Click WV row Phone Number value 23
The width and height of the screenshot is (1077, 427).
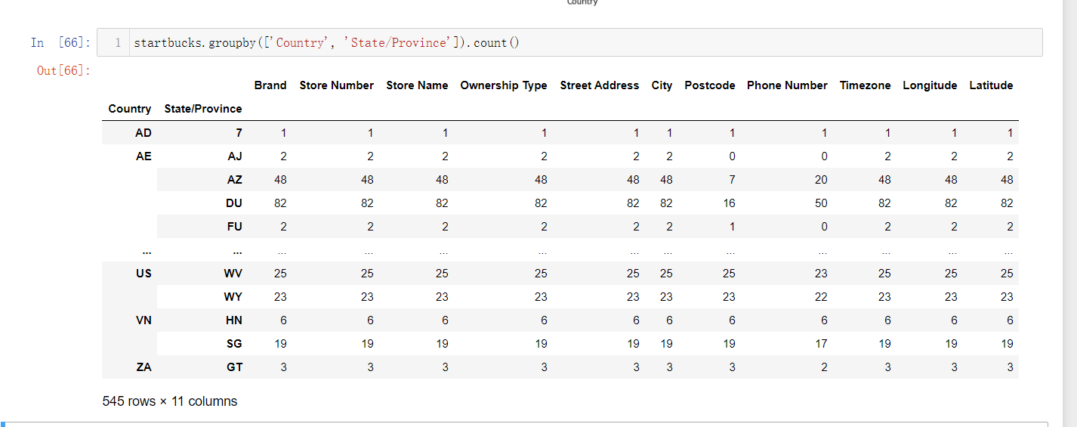pyautogui.click(x=821, y=274)
